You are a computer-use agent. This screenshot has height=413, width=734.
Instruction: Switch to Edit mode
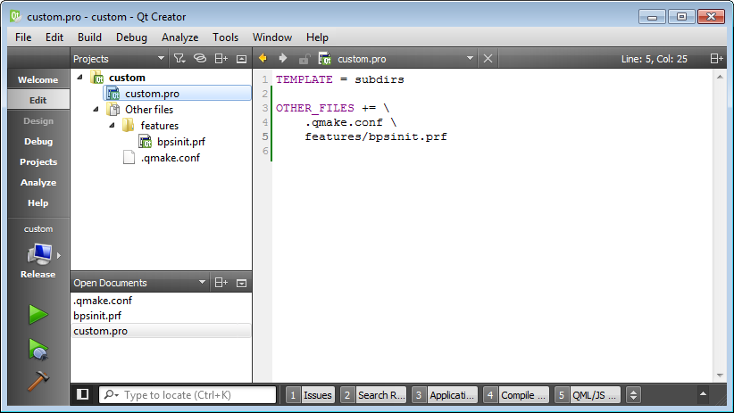pyautogui.click(x=38, y=100)
